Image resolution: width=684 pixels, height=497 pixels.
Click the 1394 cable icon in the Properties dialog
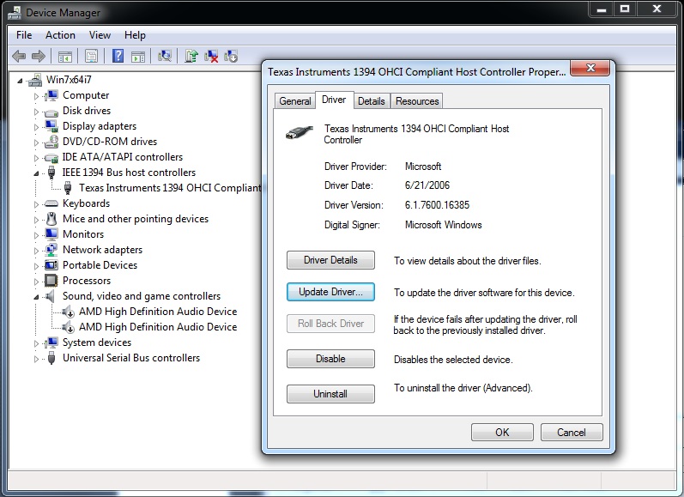300,132
